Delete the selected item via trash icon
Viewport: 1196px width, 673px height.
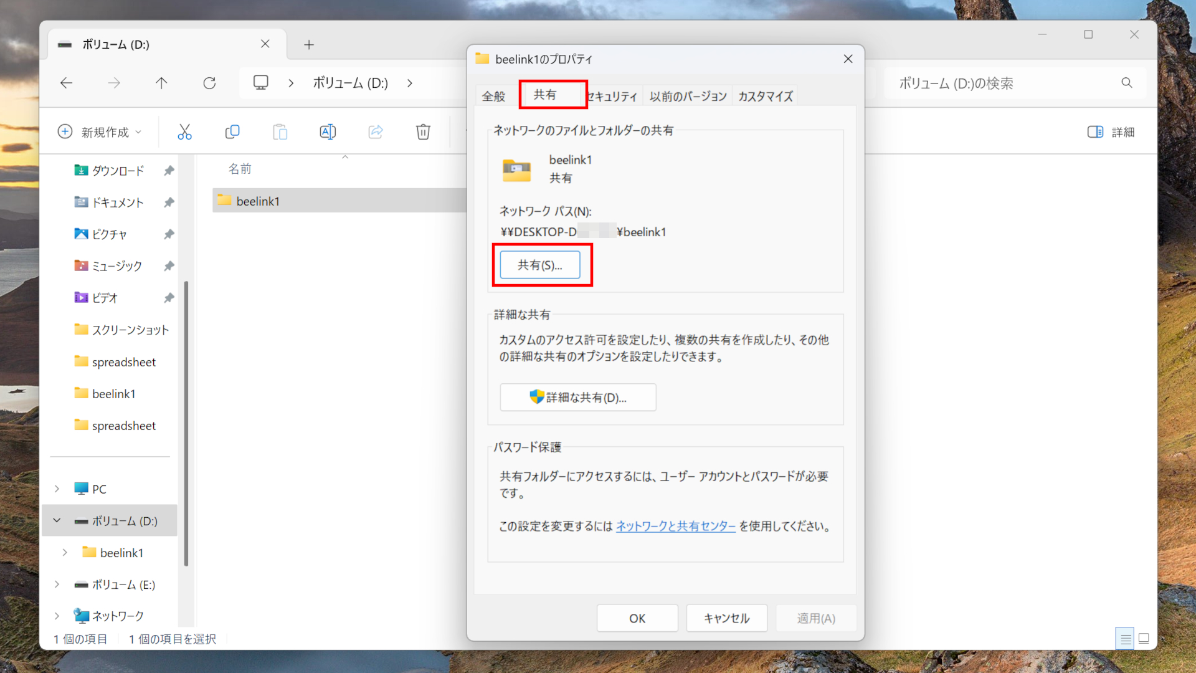coord(423,131)
